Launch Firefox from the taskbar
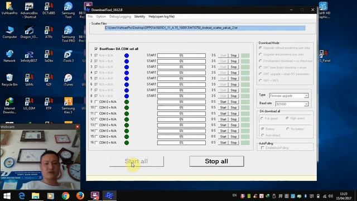This screenshot has height=201, width=357. 80,196
